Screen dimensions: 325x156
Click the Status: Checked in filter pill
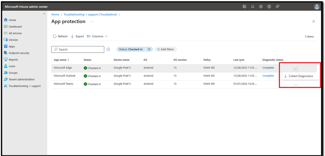coord(131,49)
